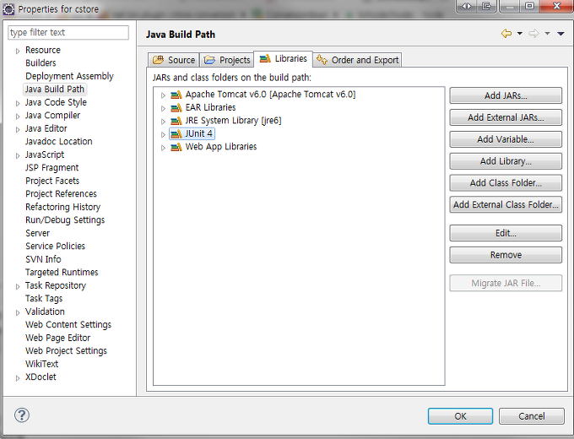Select Web Page Editor page

pyautogui.click(x=58, y=338)
